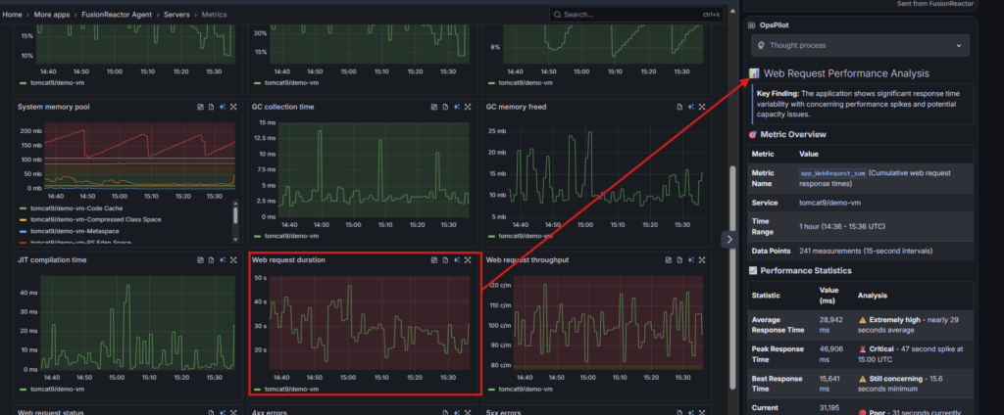The image size is (1004, 415).
Task: Click the Performance Statistics section heading
Action: tap(806, 270)
